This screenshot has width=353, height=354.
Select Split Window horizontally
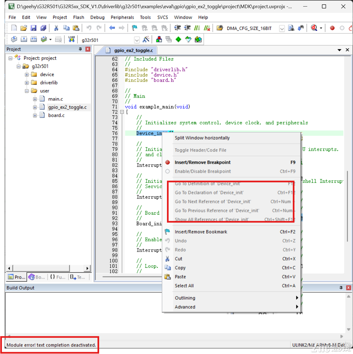tap(202, 138)
